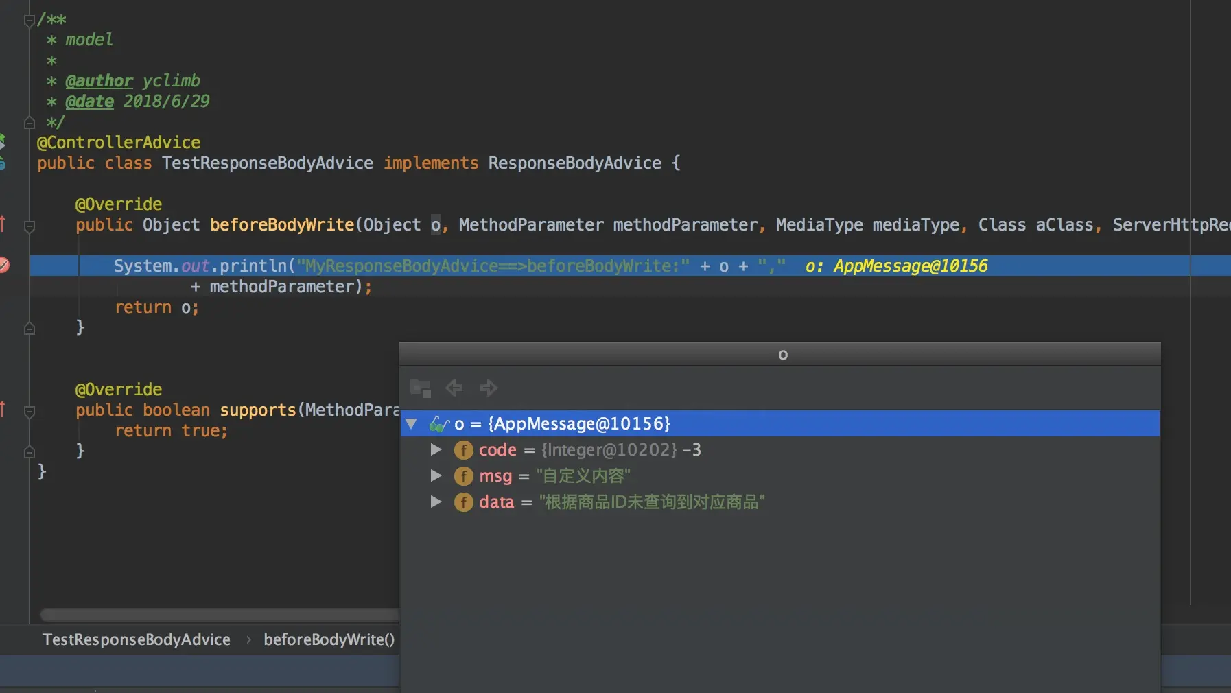Click the @author Javadoc tag
Screen dimensions: 1231x693
coord(99,81)
